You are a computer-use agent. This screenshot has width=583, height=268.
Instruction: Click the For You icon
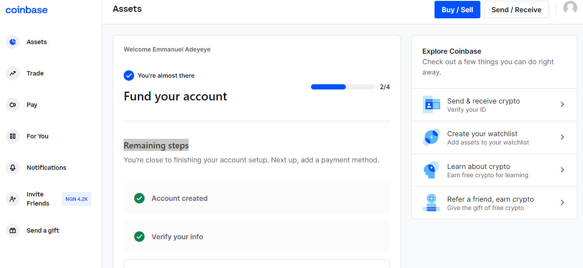13,136
